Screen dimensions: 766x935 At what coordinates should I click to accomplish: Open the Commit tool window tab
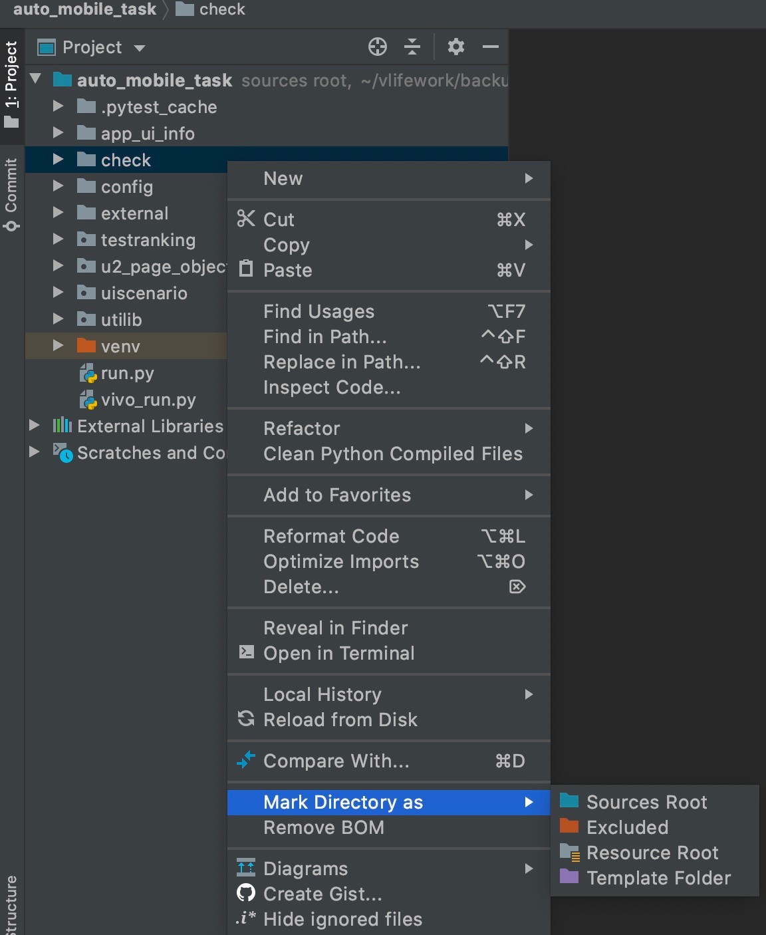(x=11, y=194)
